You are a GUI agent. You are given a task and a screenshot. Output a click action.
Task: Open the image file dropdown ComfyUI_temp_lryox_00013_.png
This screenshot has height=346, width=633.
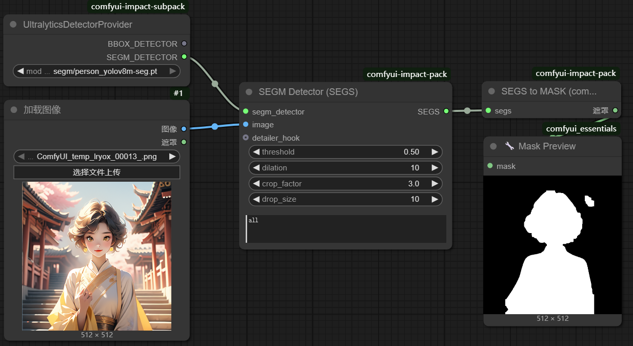(x=97, y=157)
